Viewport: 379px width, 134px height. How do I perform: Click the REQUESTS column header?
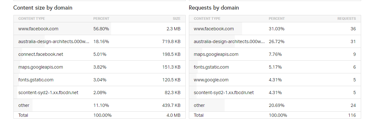346,19
